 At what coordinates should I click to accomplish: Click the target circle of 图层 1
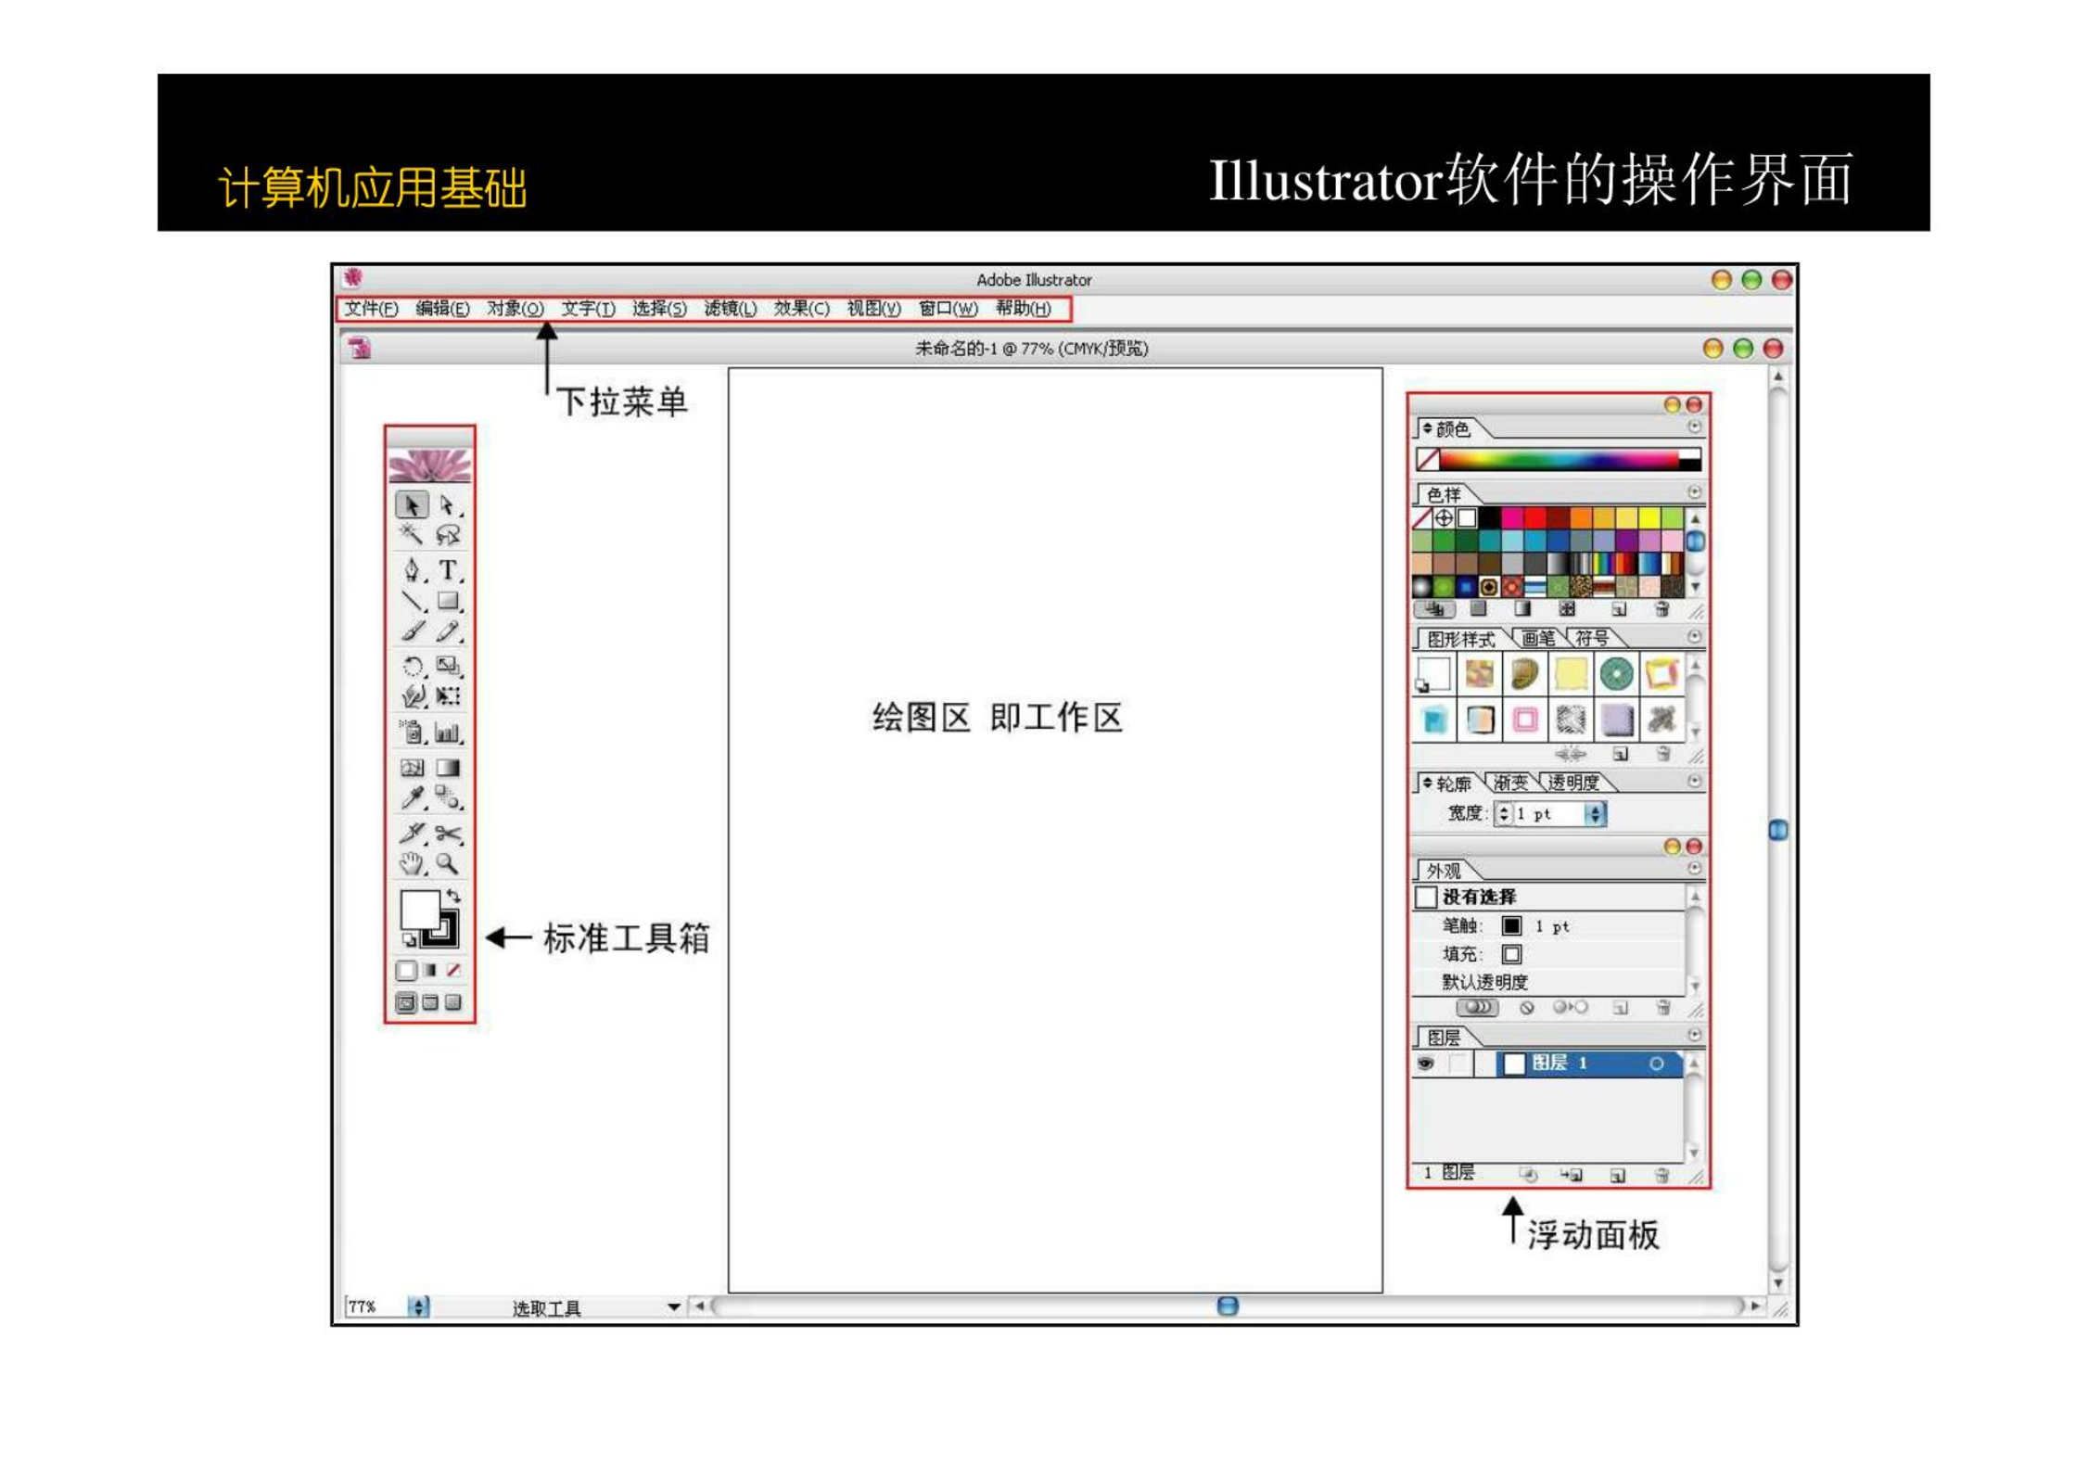pyautogui.click(x=1656, y=1064)
